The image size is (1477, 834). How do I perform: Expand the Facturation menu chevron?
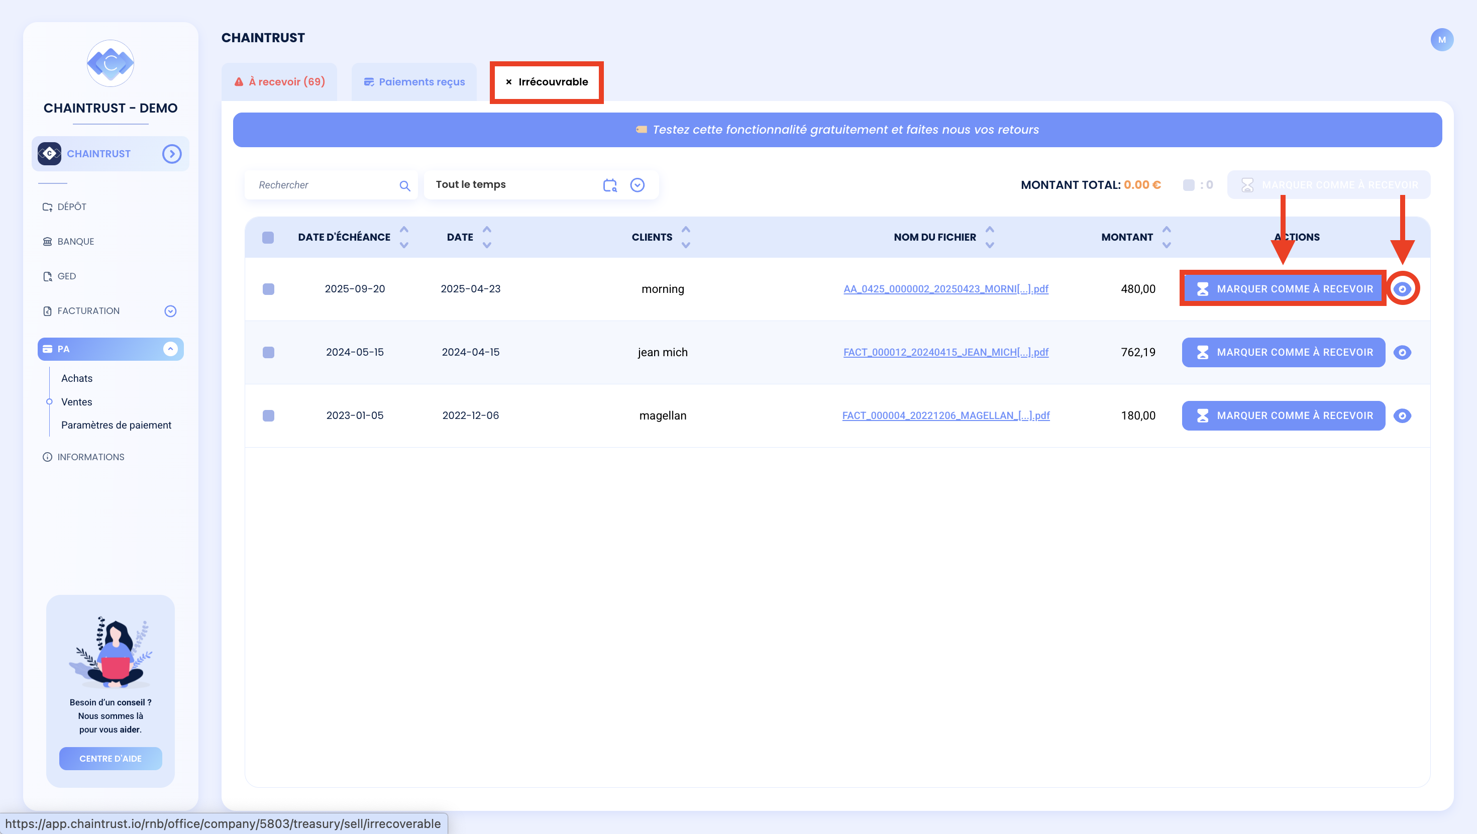point(170,311)
